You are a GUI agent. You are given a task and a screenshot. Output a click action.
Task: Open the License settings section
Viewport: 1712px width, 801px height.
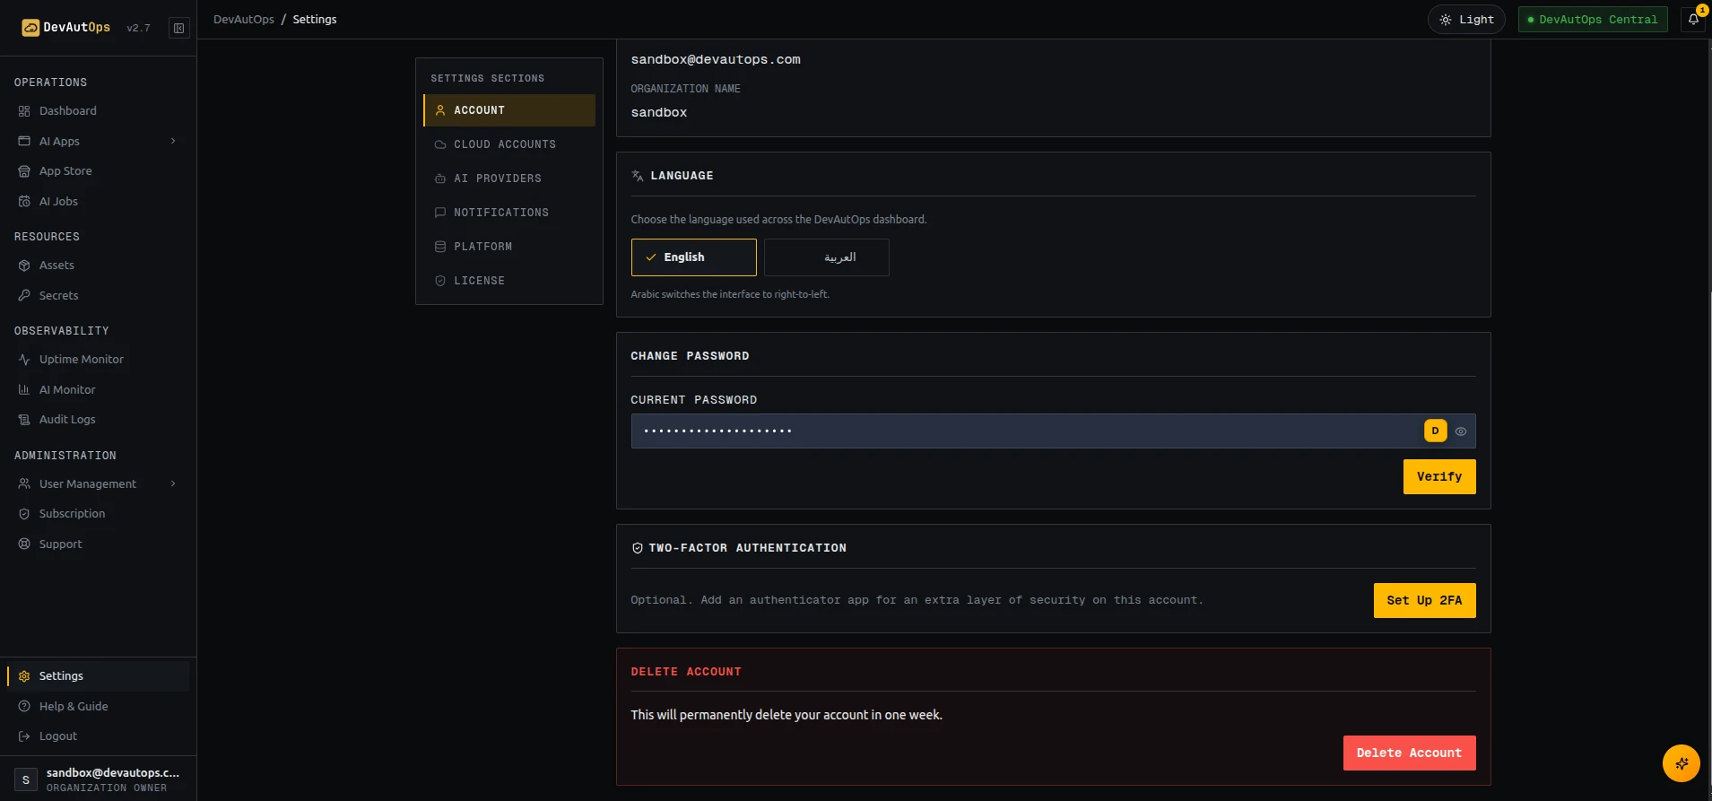click(509, 281)
